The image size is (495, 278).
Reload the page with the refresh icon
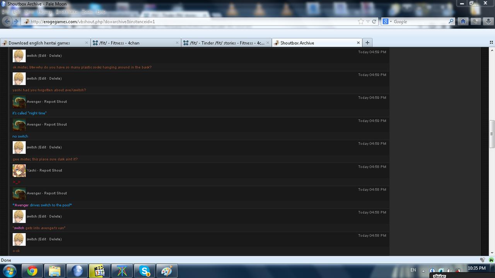[374, 22]
